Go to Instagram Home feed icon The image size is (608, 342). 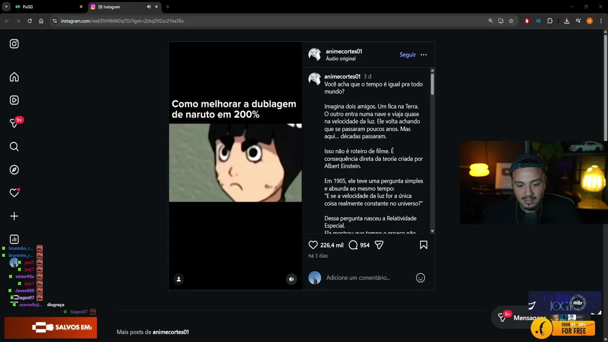(x=14, y=77)
